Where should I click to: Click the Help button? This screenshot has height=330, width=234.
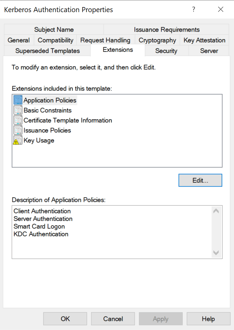208,319
